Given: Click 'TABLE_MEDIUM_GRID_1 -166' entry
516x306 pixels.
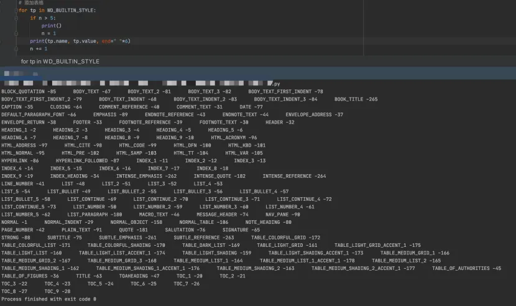Looking at the screenshot, I should click(415, 253).
